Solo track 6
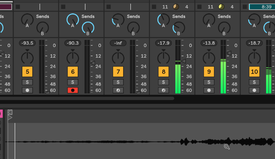275x159 pixels. (73, 82)
